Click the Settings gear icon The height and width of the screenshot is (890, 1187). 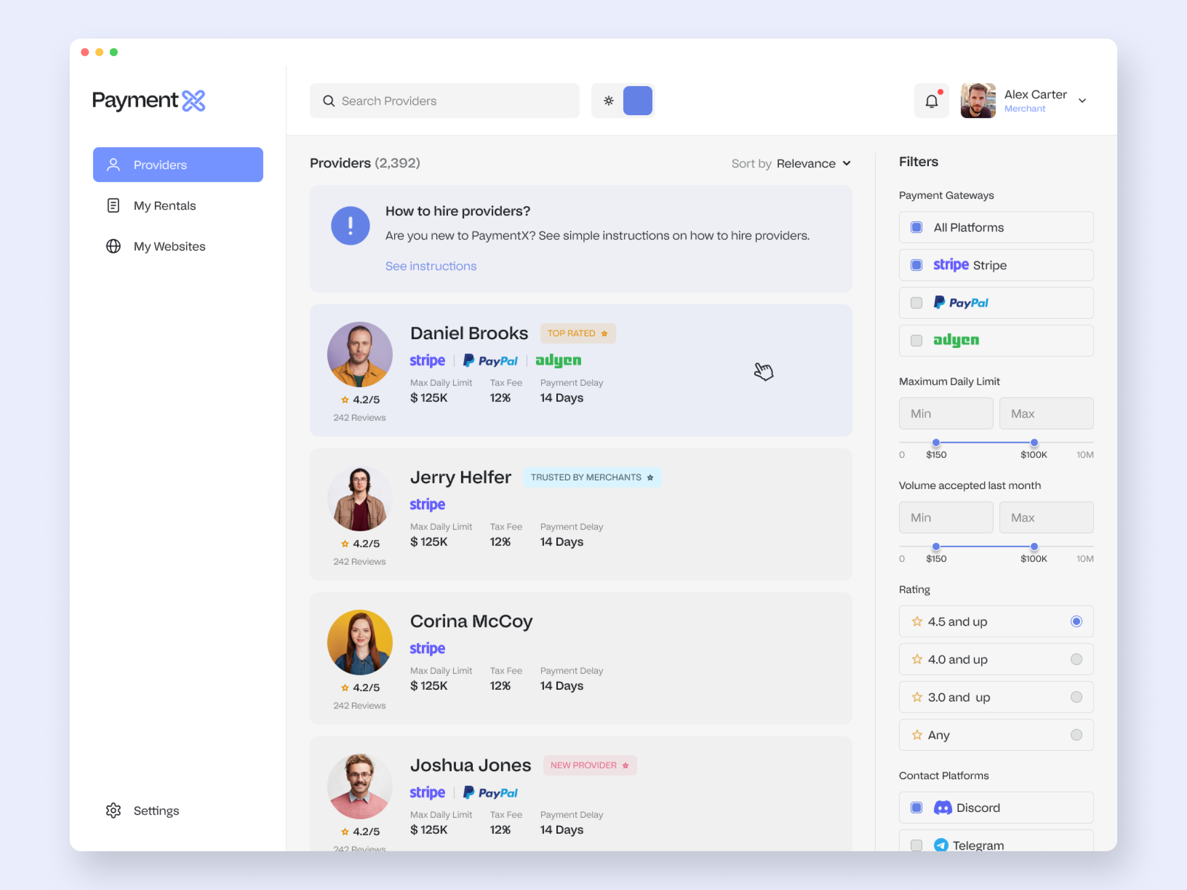113,810
